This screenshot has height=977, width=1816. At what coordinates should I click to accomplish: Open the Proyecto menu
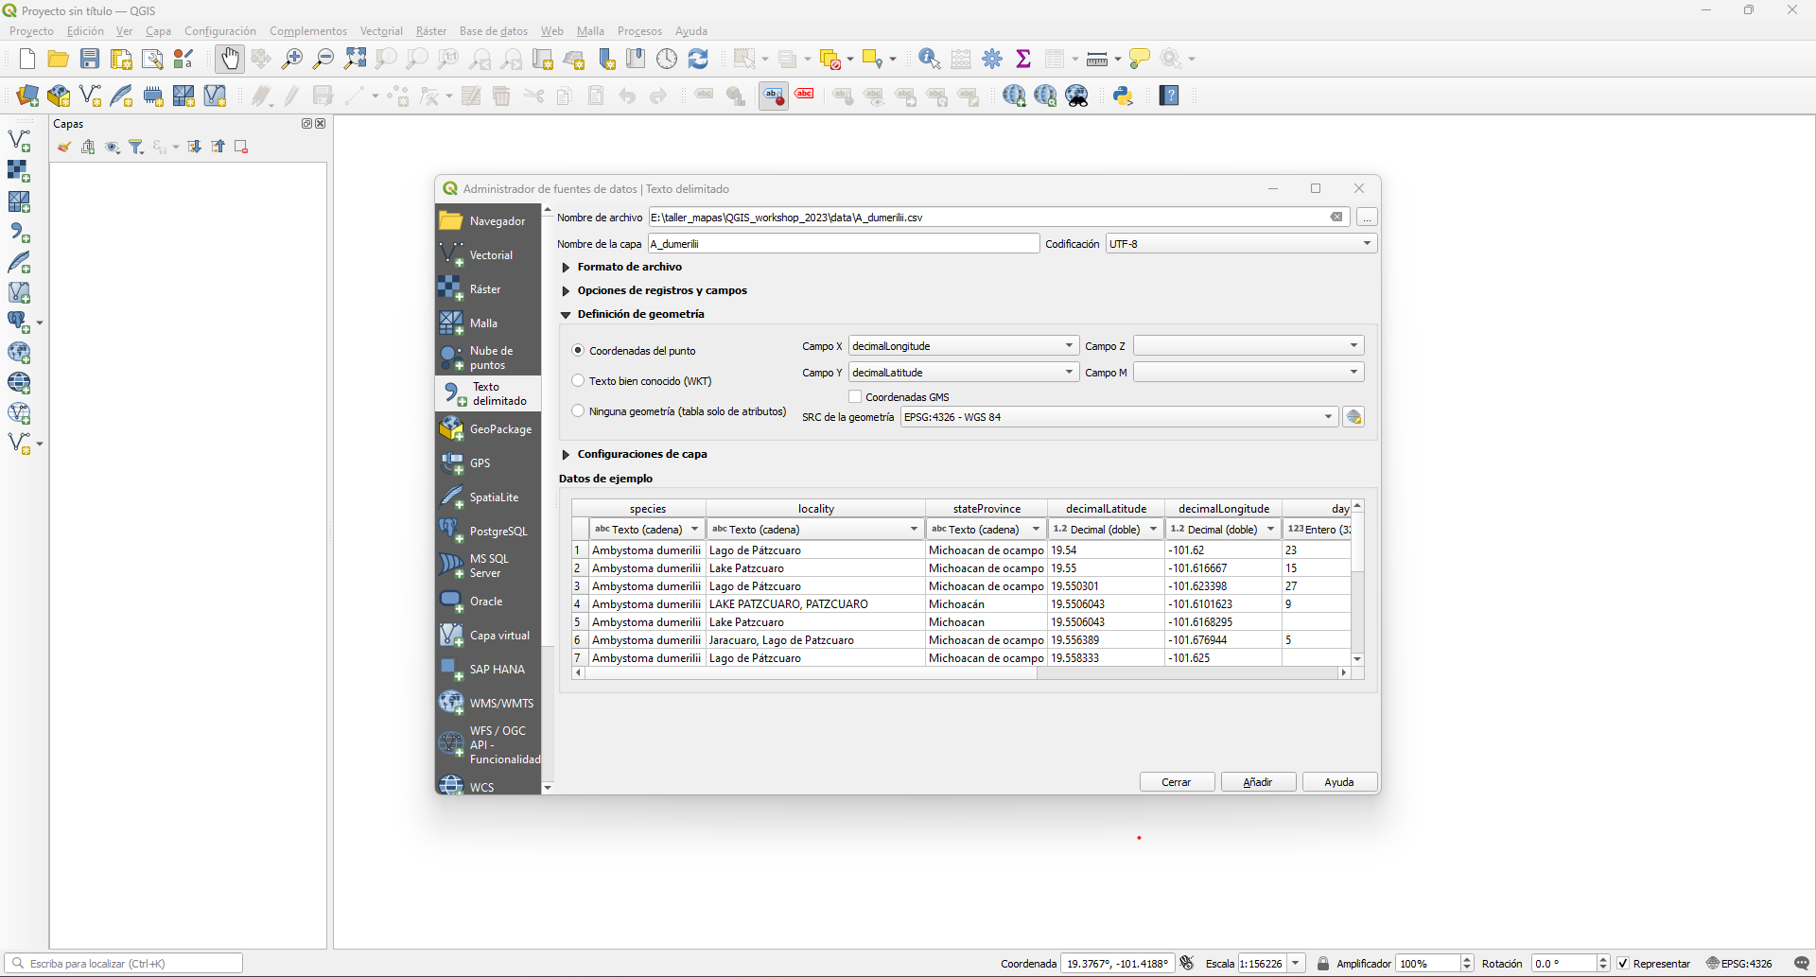31,31
